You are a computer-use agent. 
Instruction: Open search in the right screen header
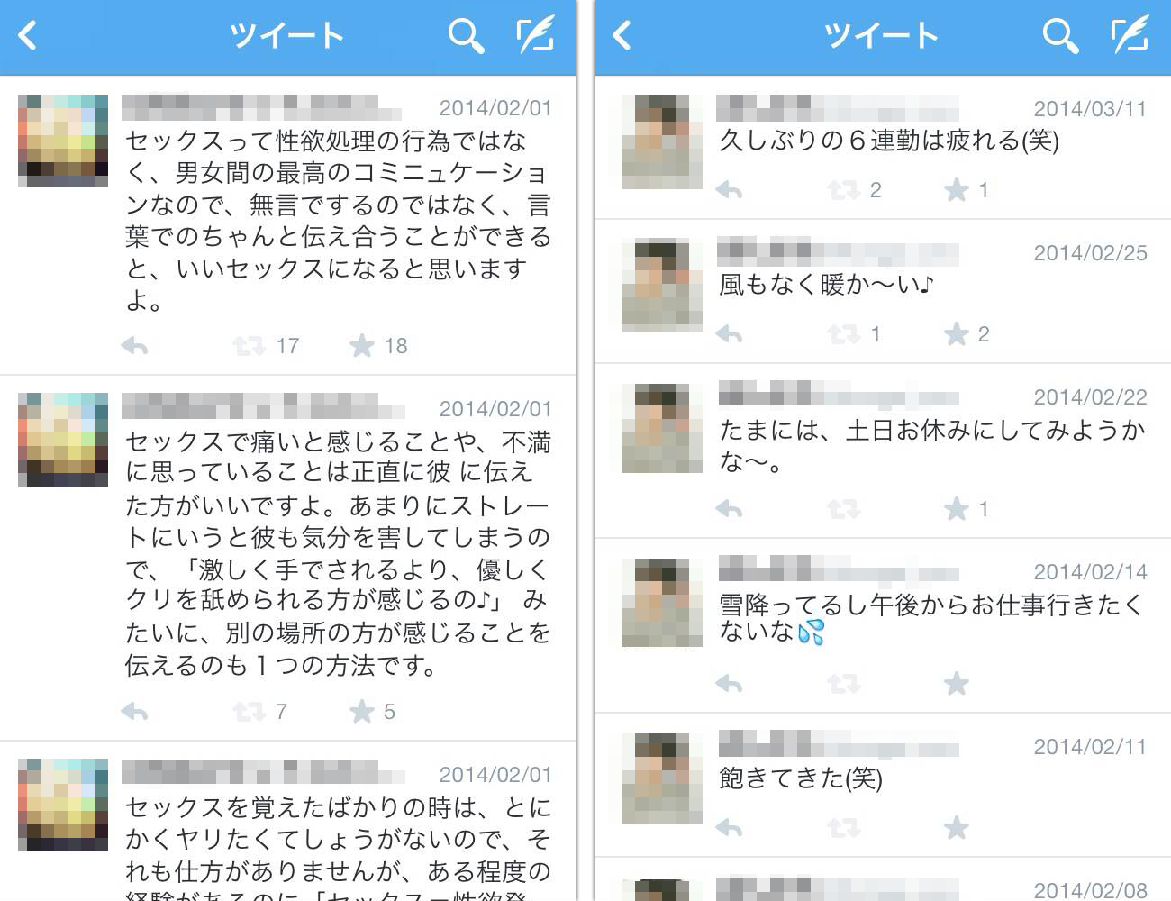(x=1060, y=36)
